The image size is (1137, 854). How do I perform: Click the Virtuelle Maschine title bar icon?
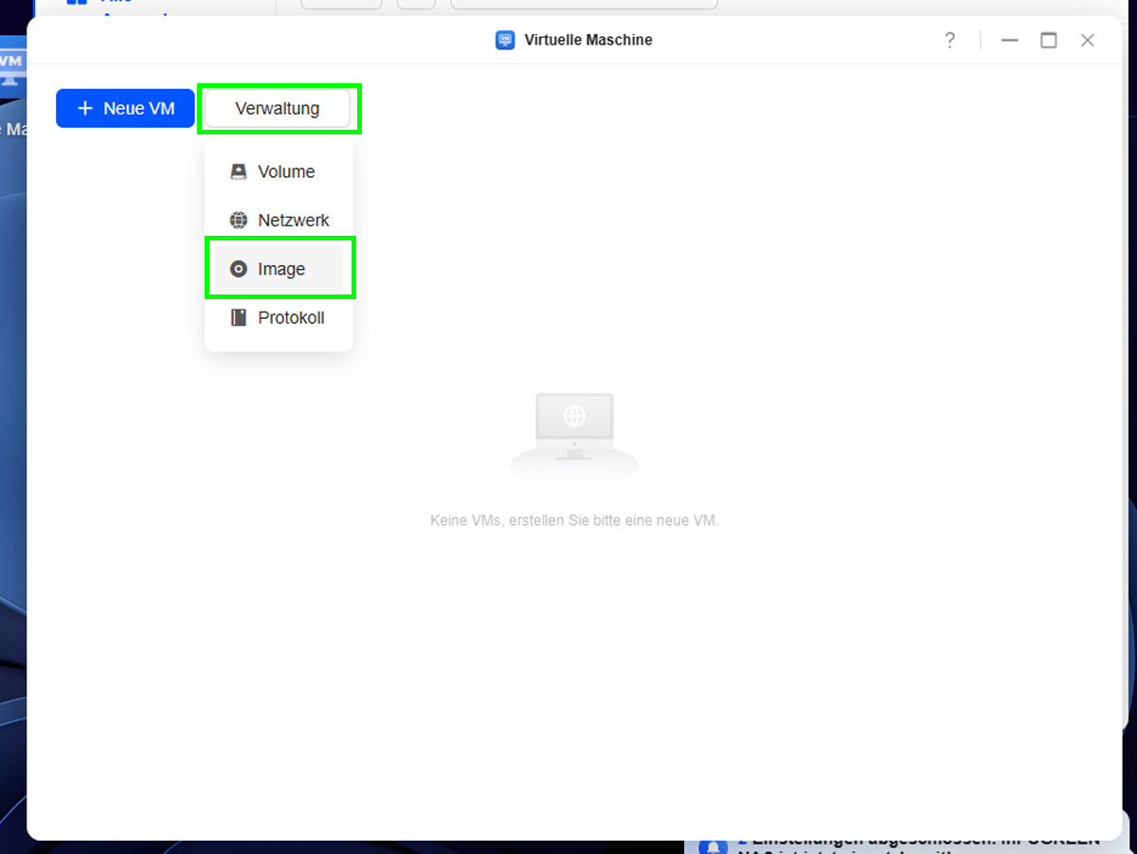[x=505, y=40]
